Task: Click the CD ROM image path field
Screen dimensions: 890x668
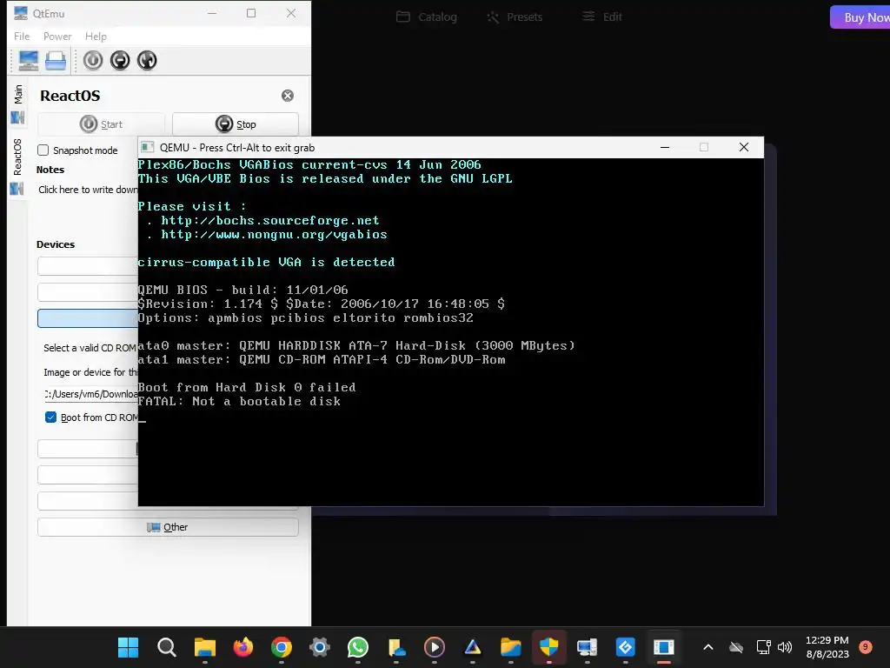Action: (90, 394)
